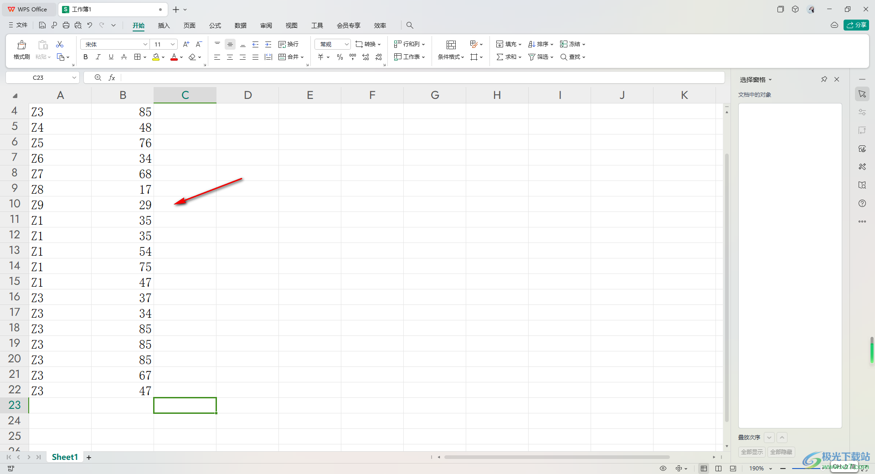Image resolution: width=875 pixels, height=474 pixels.
Task: Click the selection arrow tool in right sidebar
Action: click(x=862, y=94)
